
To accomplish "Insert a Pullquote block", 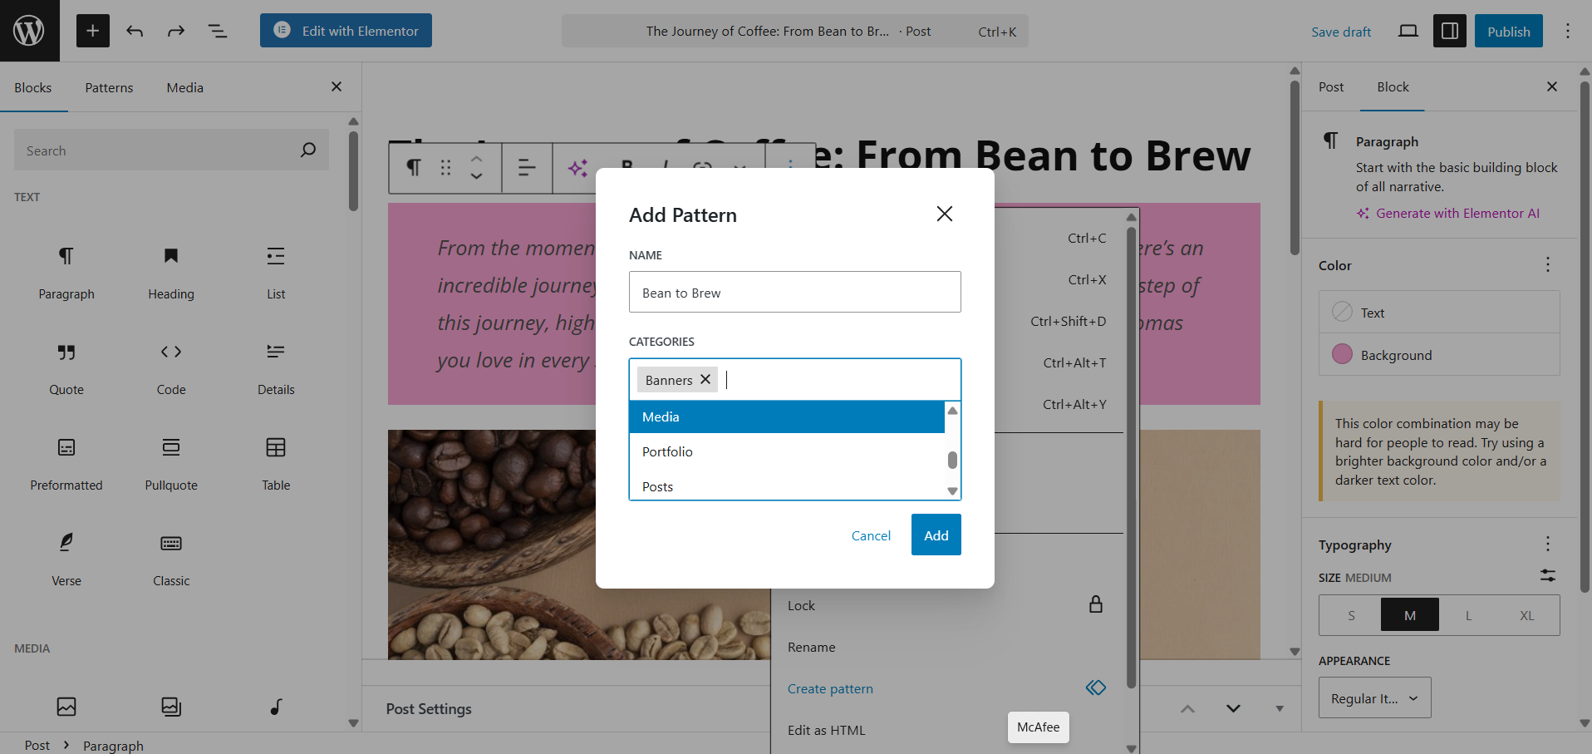I will [x=171, y=464].
